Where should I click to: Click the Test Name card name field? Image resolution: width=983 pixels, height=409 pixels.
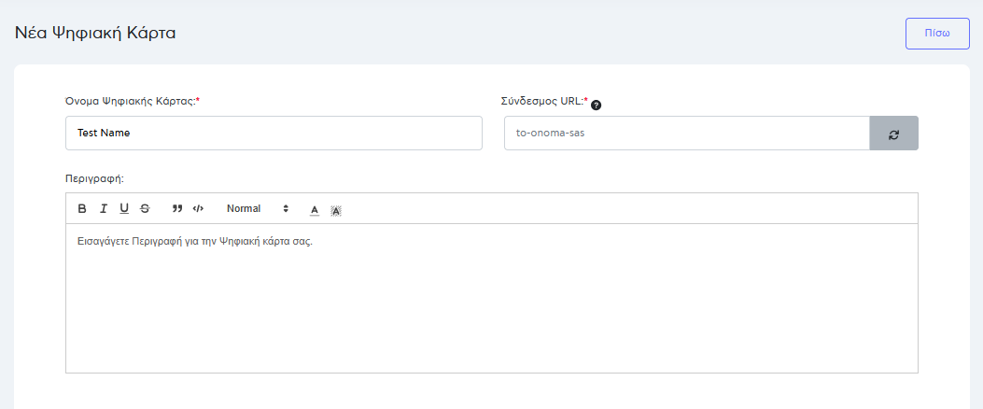pos(274,134)
